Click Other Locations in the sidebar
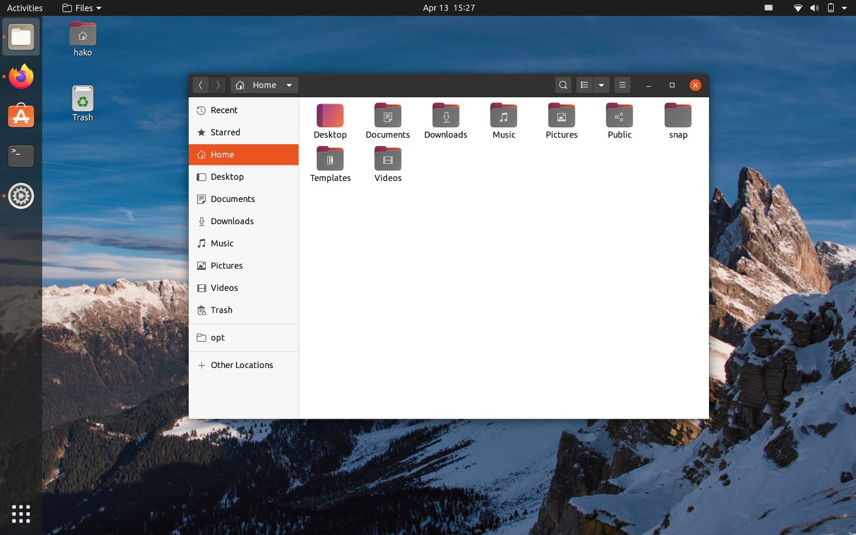 [x=242, y=365]
